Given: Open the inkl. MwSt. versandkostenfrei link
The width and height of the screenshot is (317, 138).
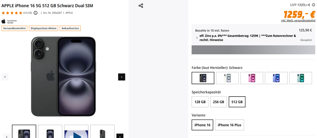Looking at the screenshot, I should [x=298, y=20].
